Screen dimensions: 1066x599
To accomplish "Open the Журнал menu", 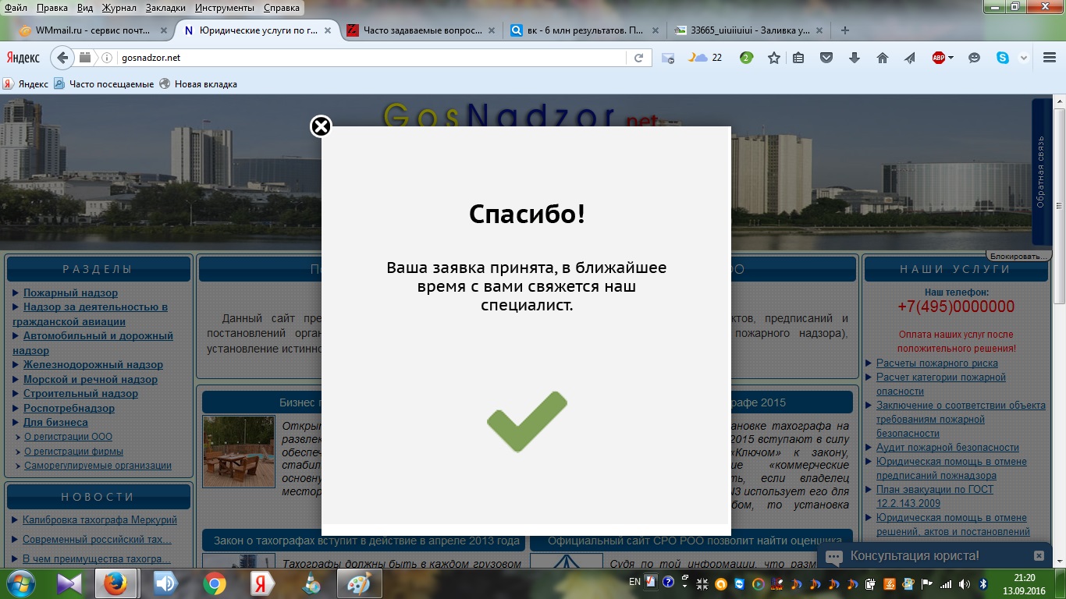I will pyautogui.click(x=119, y=8).
